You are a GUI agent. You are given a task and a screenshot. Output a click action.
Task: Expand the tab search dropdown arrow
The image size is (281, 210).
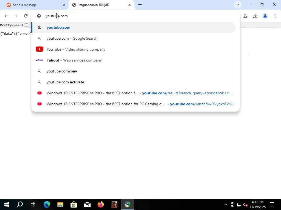[238, 5]
